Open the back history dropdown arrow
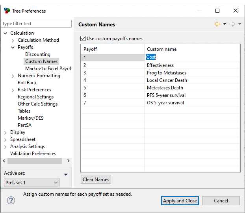The height and width of the screenshot is (213, 245). coord(225,24)
